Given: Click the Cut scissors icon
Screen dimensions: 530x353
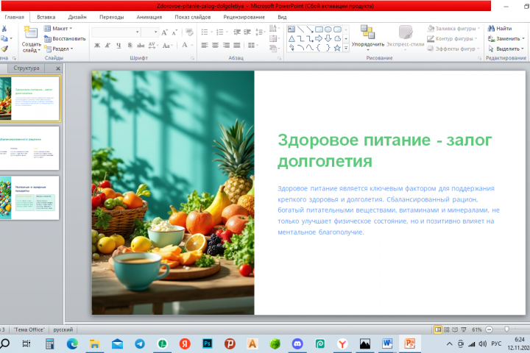Looking at the screenshot, I should pos(4,29).
